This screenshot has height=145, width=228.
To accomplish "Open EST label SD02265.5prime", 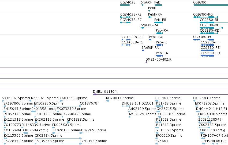I will tap(93, 130).
